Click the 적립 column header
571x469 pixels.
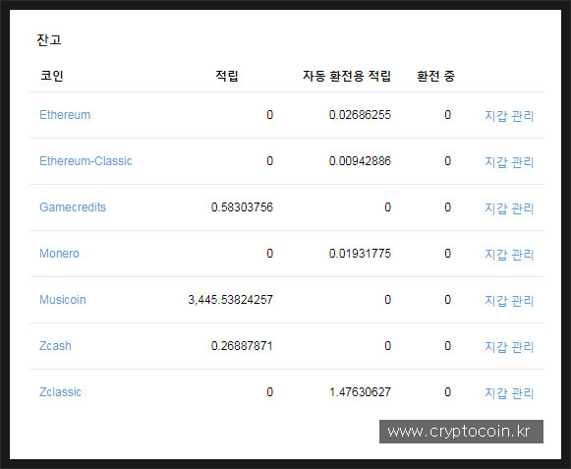click(x=227, y=76)
